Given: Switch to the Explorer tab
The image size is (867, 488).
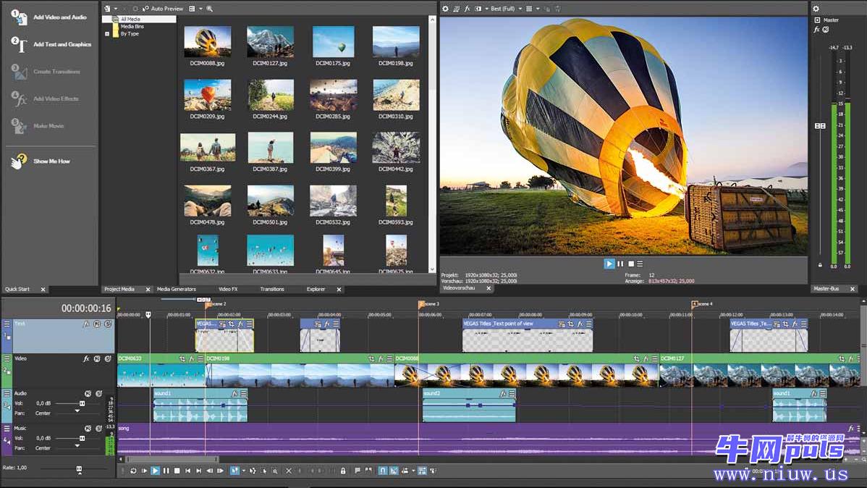Looking at the screenshot, I should point(316,289).
